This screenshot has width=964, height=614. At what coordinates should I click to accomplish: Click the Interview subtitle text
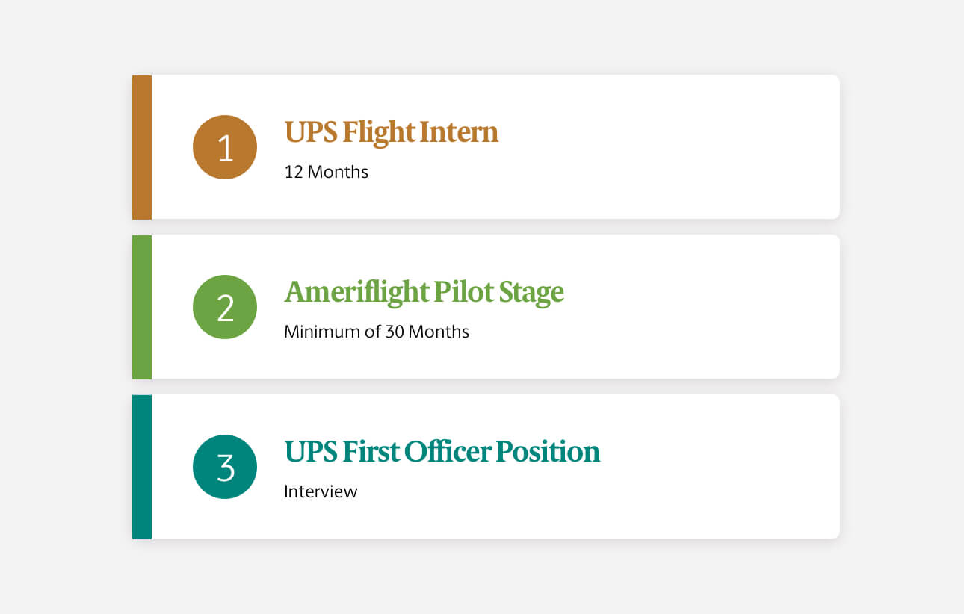coord(321,491)
